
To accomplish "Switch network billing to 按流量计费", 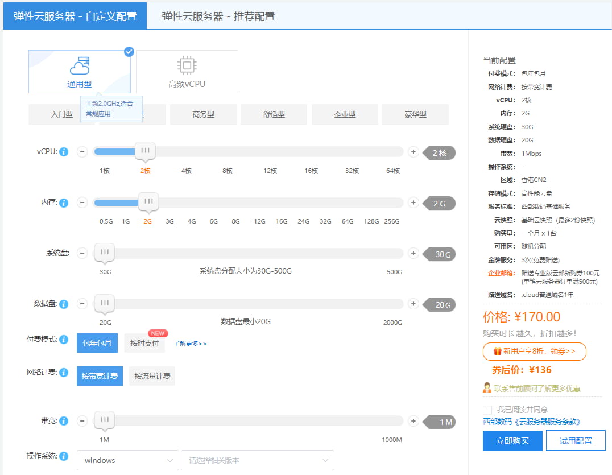I will coord(152,376).
